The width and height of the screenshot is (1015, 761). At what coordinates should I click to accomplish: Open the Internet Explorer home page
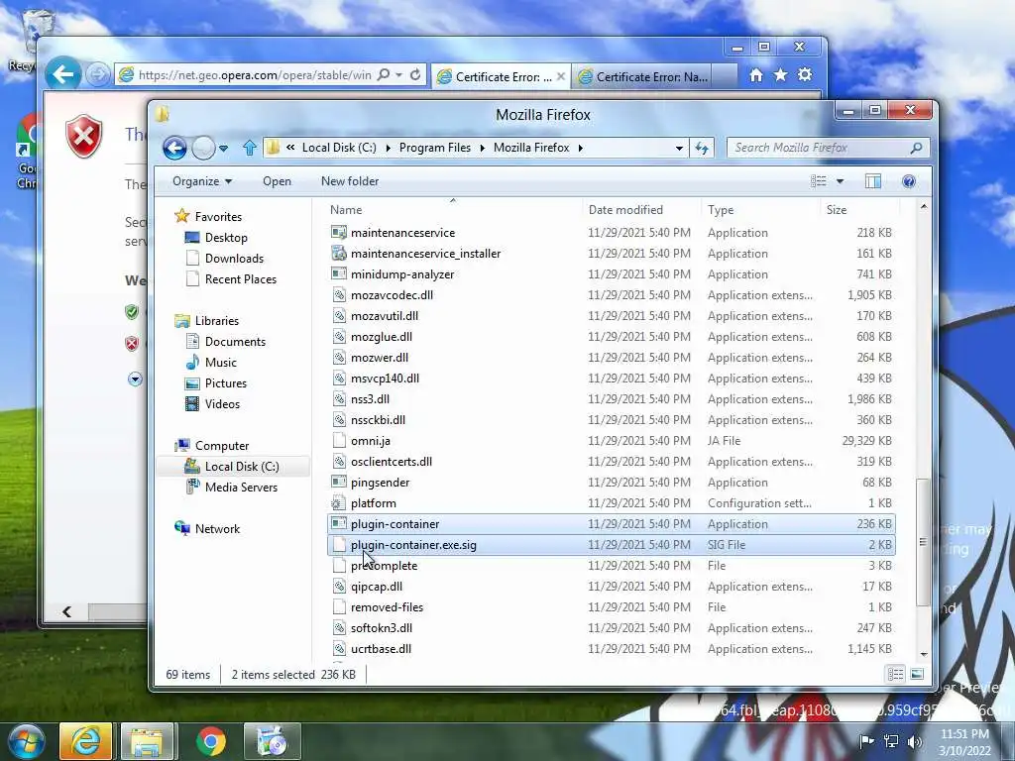click(756, 75)
